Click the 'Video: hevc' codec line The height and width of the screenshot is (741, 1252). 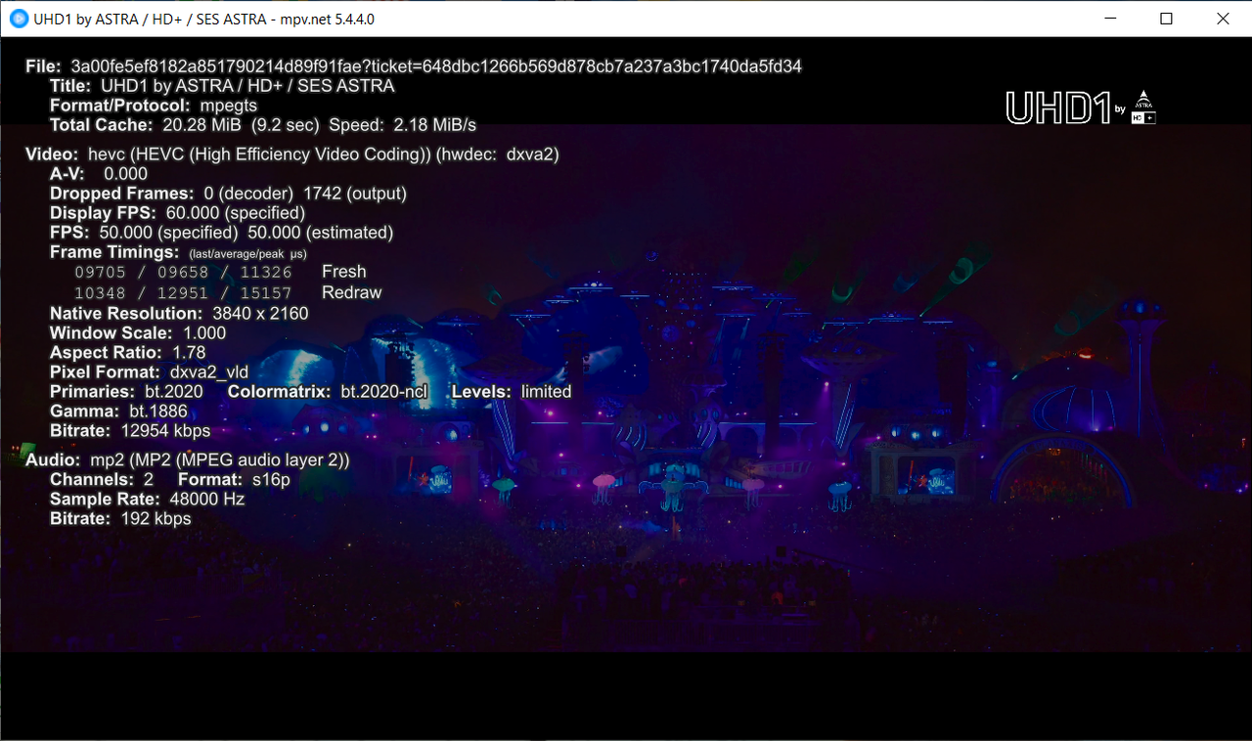(x=292, y=154)
